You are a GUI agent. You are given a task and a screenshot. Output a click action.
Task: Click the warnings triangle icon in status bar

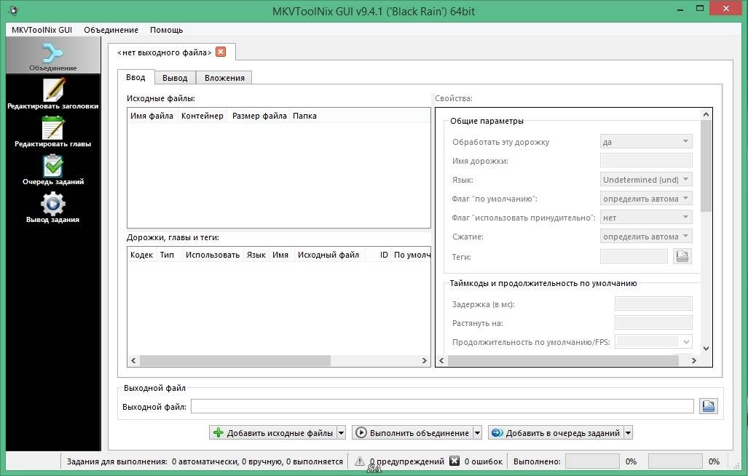(x=360, y=461)
